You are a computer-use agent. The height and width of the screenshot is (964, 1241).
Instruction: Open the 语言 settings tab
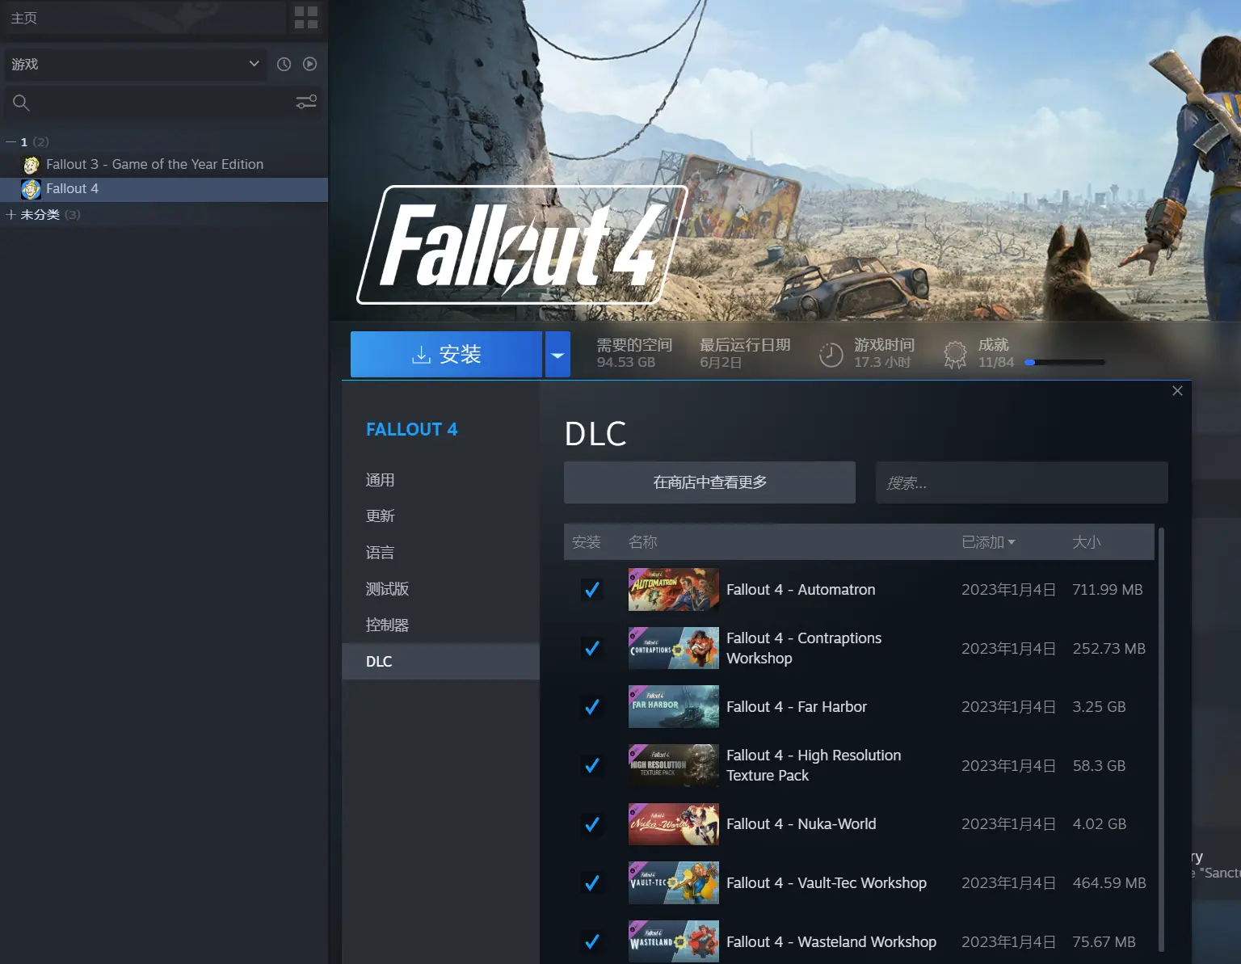pyautogui.click(x=440, y=553)
